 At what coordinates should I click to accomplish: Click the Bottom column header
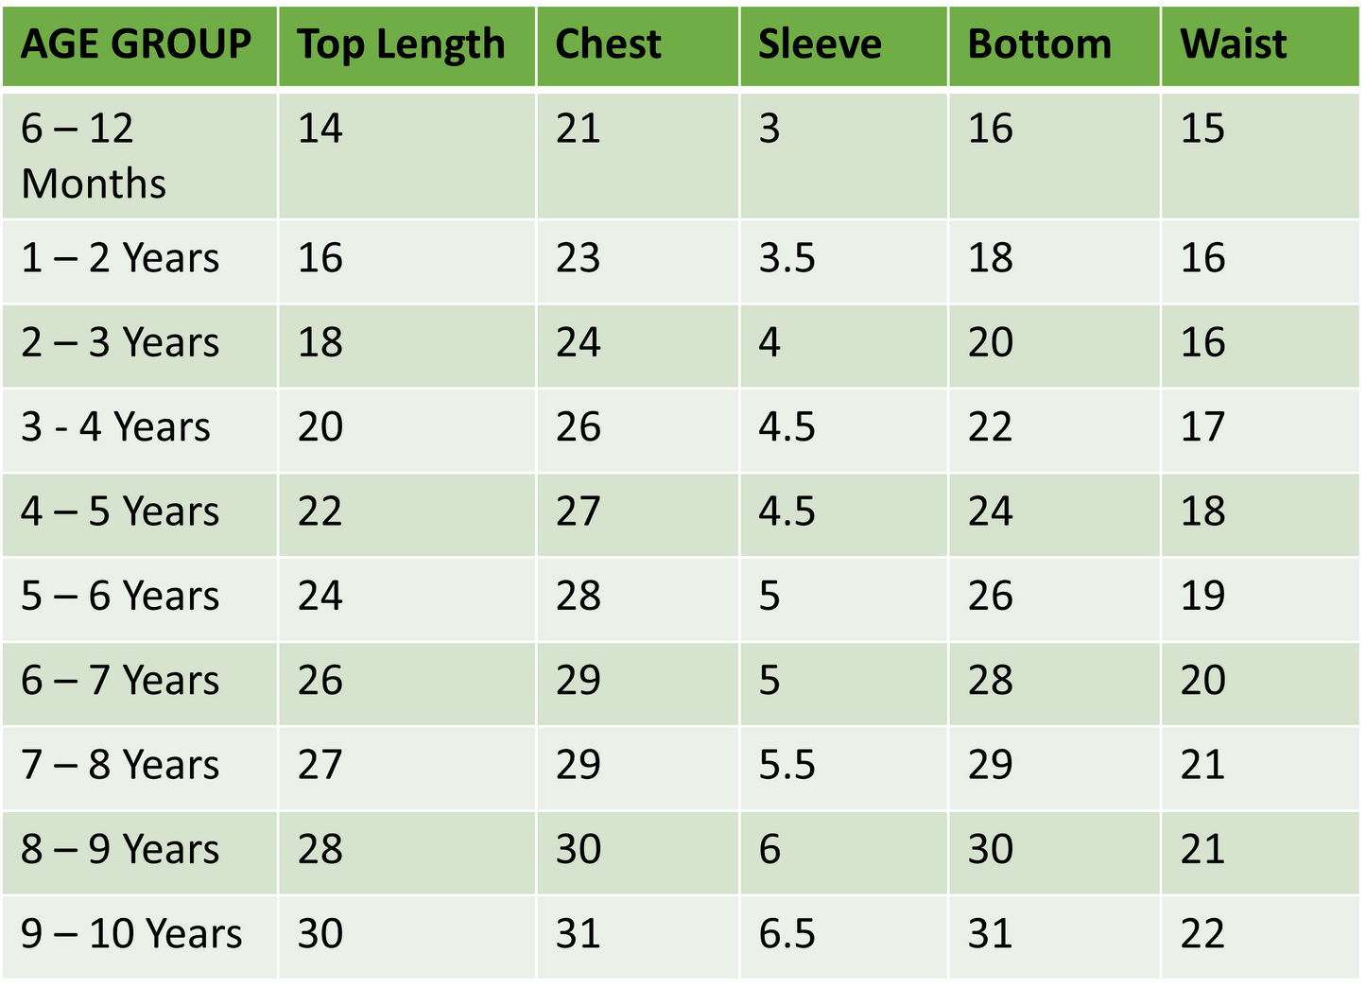click(x=1039, y=44)
